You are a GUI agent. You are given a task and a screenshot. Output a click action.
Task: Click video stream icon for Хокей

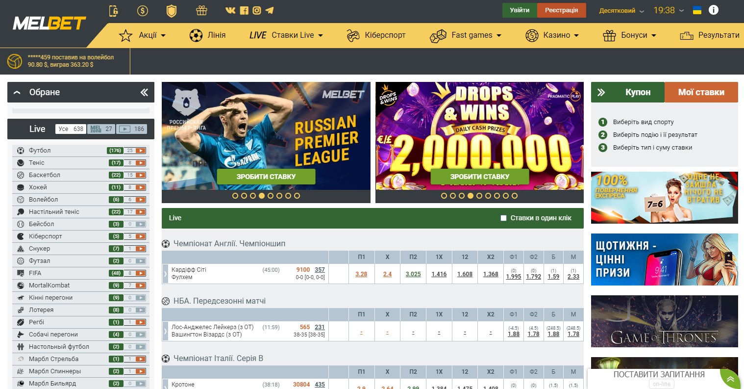tap(141, 187)
